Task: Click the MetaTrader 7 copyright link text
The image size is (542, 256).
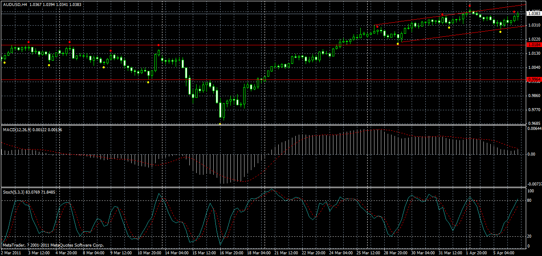Action: (x=51, y=245)
